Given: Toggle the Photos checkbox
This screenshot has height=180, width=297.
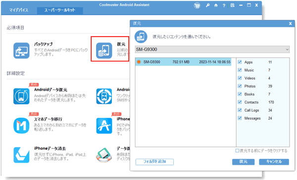Looking at the screenshot, I should 240,86.
